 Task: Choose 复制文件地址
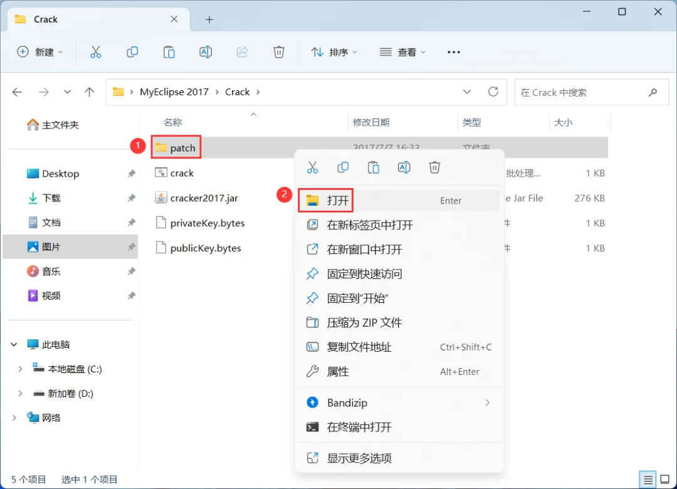point(399,347)
